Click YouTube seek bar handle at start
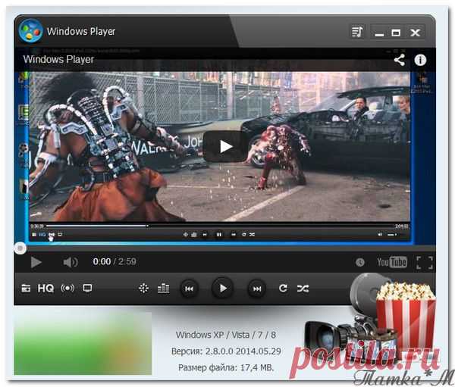Screen dimensions: 455x387 (x=20, y=248)
